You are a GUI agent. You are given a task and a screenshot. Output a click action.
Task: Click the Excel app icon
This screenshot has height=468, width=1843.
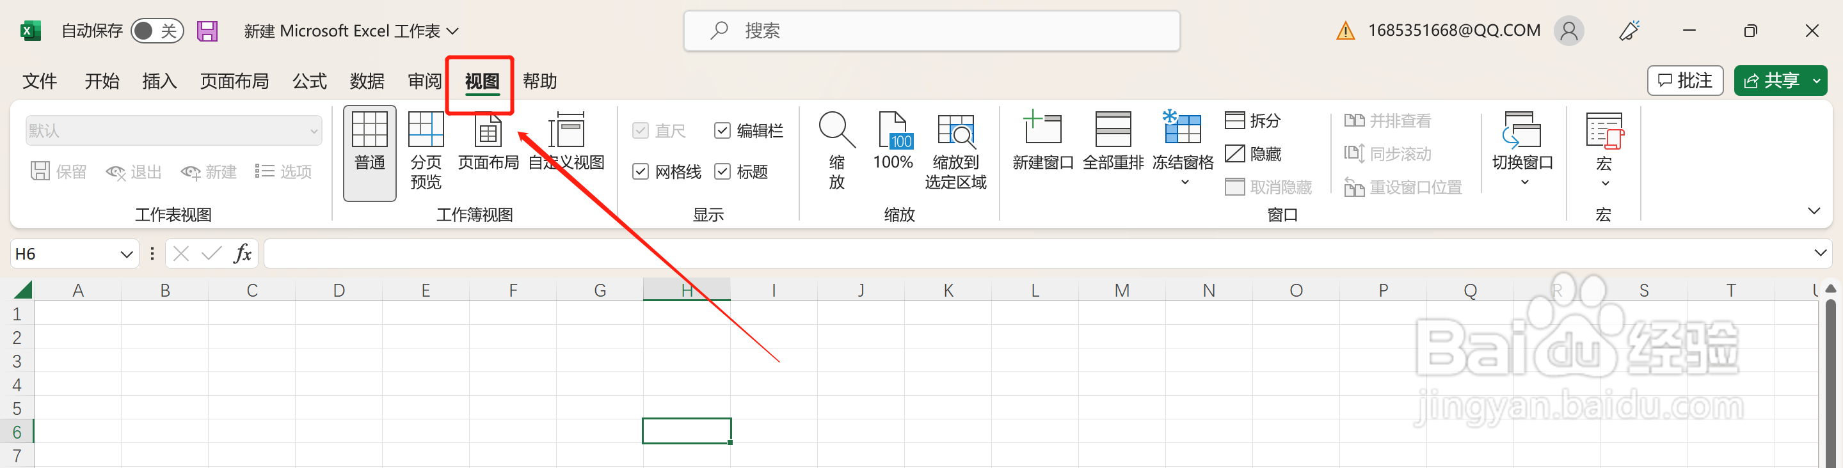(x=29, y=31)
